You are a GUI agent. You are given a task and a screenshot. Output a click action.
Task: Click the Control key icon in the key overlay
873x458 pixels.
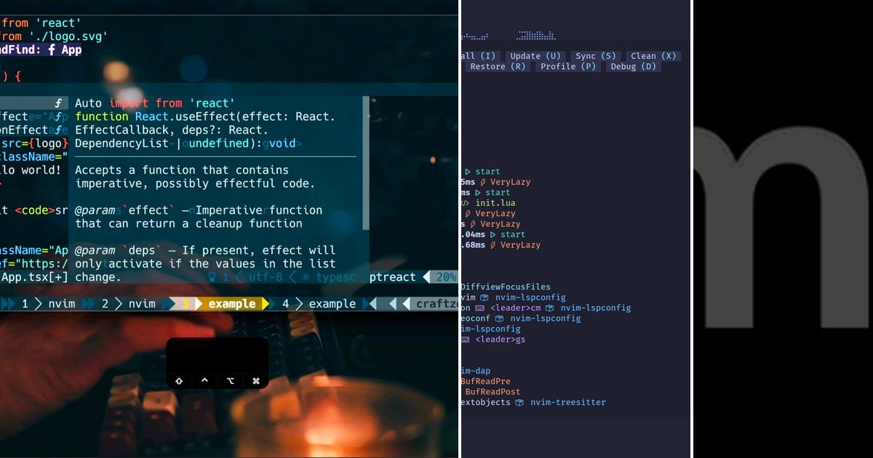tap(204, 379)
